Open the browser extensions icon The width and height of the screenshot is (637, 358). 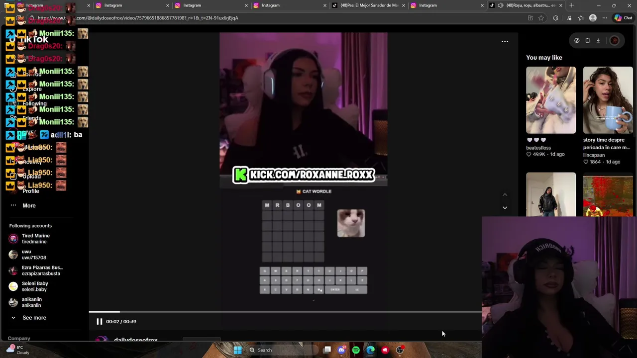point(555,18)
